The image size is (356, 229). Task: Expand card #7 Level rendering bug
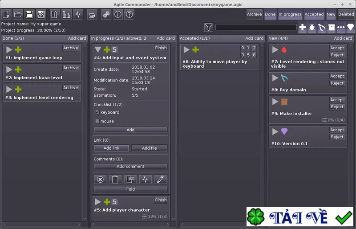tap(275, 49)
